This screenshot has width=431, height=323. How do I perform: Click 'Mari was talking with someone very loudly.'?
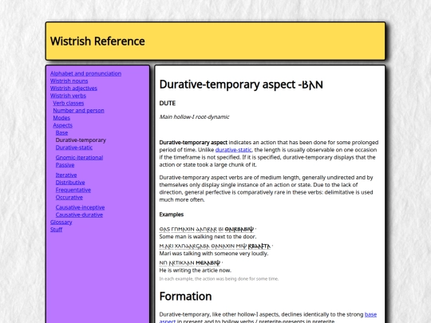(x=214, y=254)
